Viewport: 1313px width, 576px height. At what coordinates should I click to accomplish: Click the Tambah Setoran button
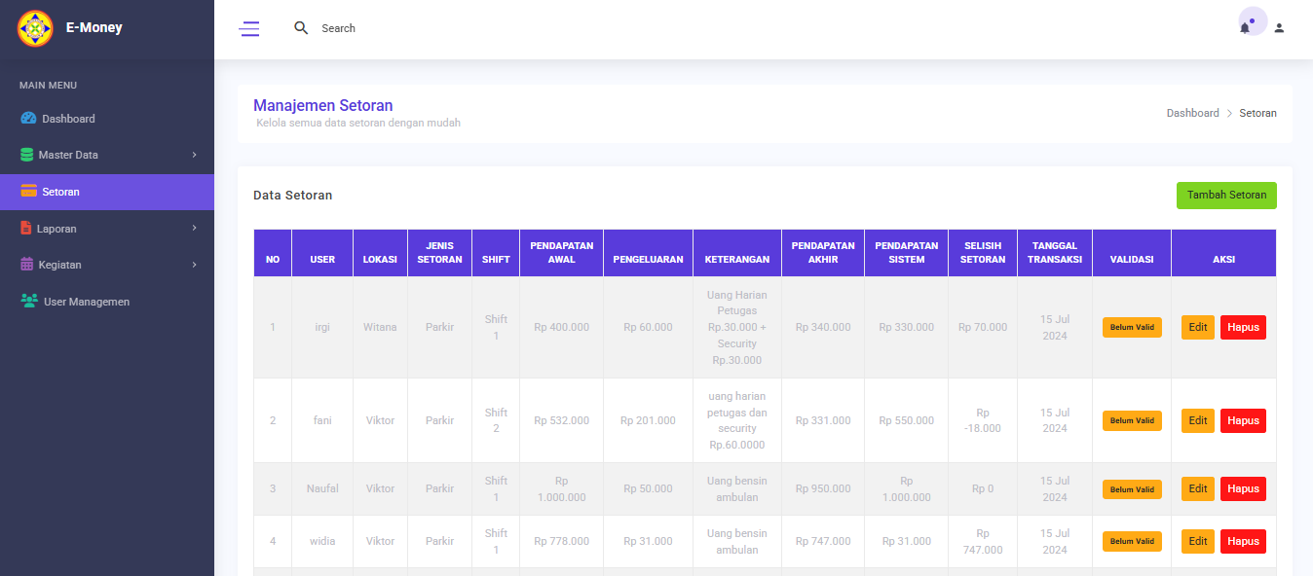pyautogui.click(x=1226, y=196)
